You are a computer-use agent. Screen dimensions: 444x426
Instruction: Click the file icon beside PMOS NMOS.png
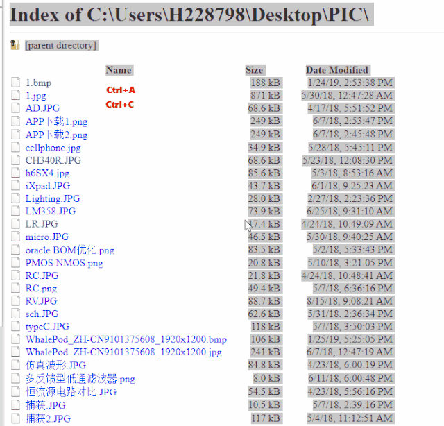coord(15,262)
